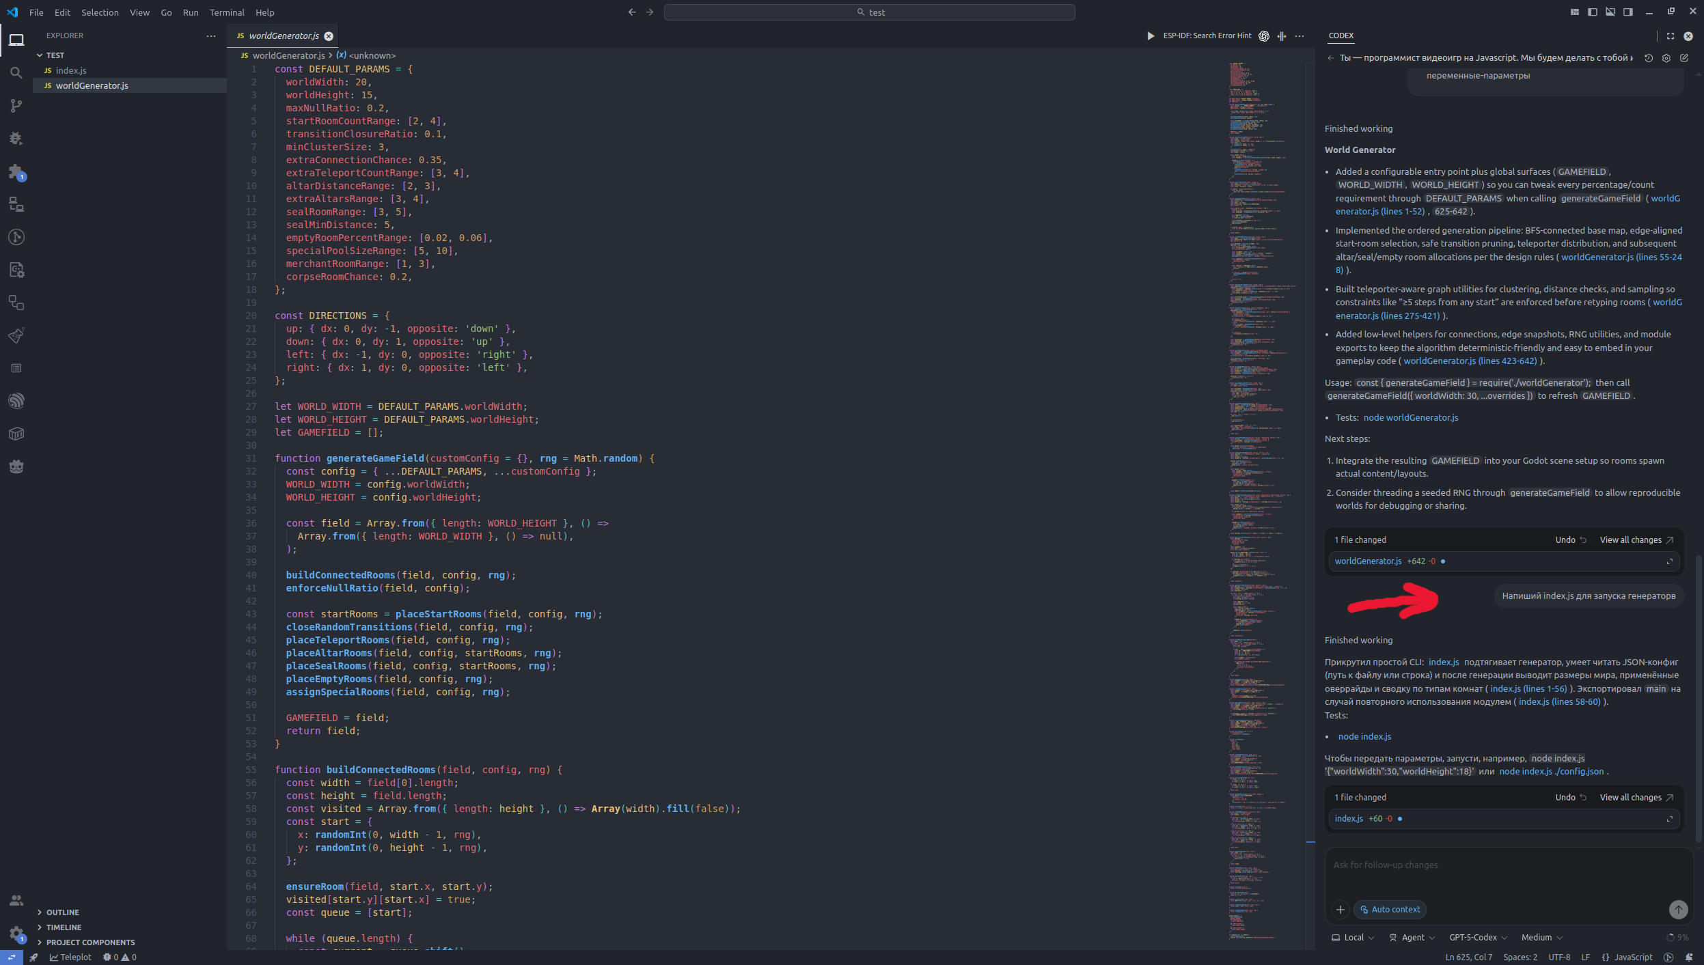
Task: Open Codex chat history icon
Action: [x=1649, y=58]
